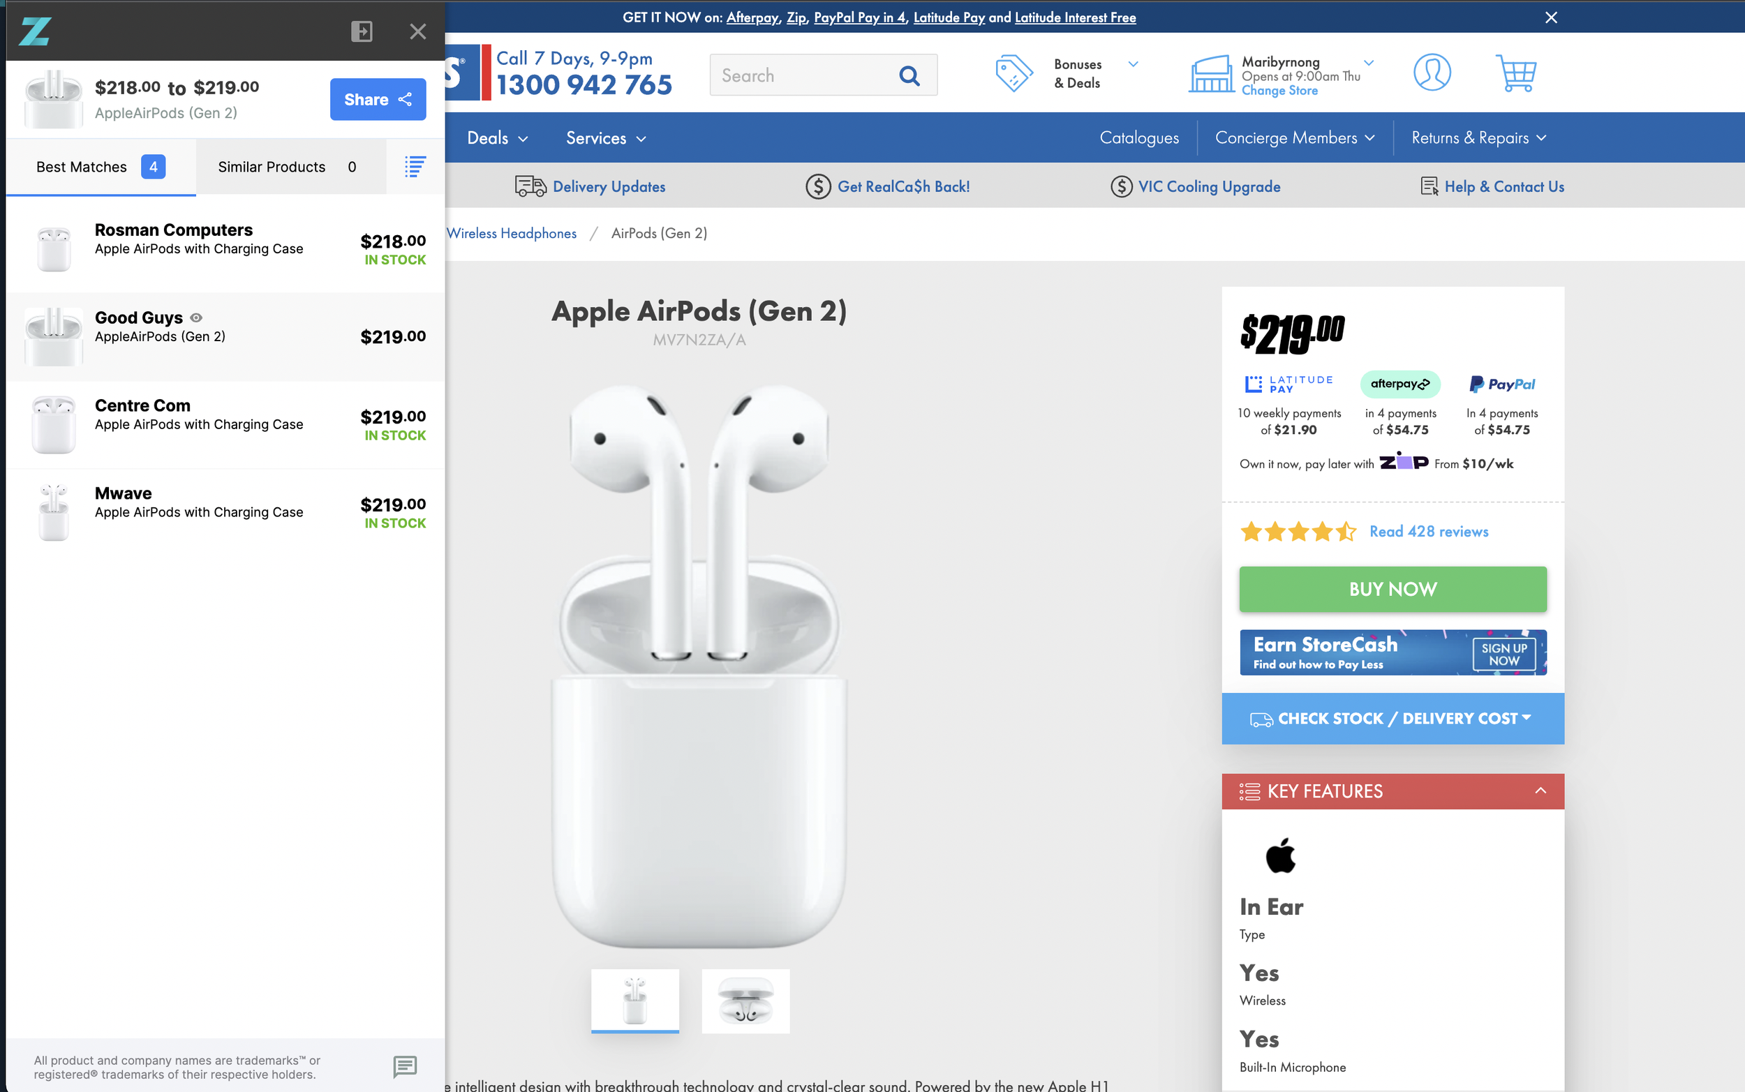Click the Z logo in extension panel

tap(35, 31)
